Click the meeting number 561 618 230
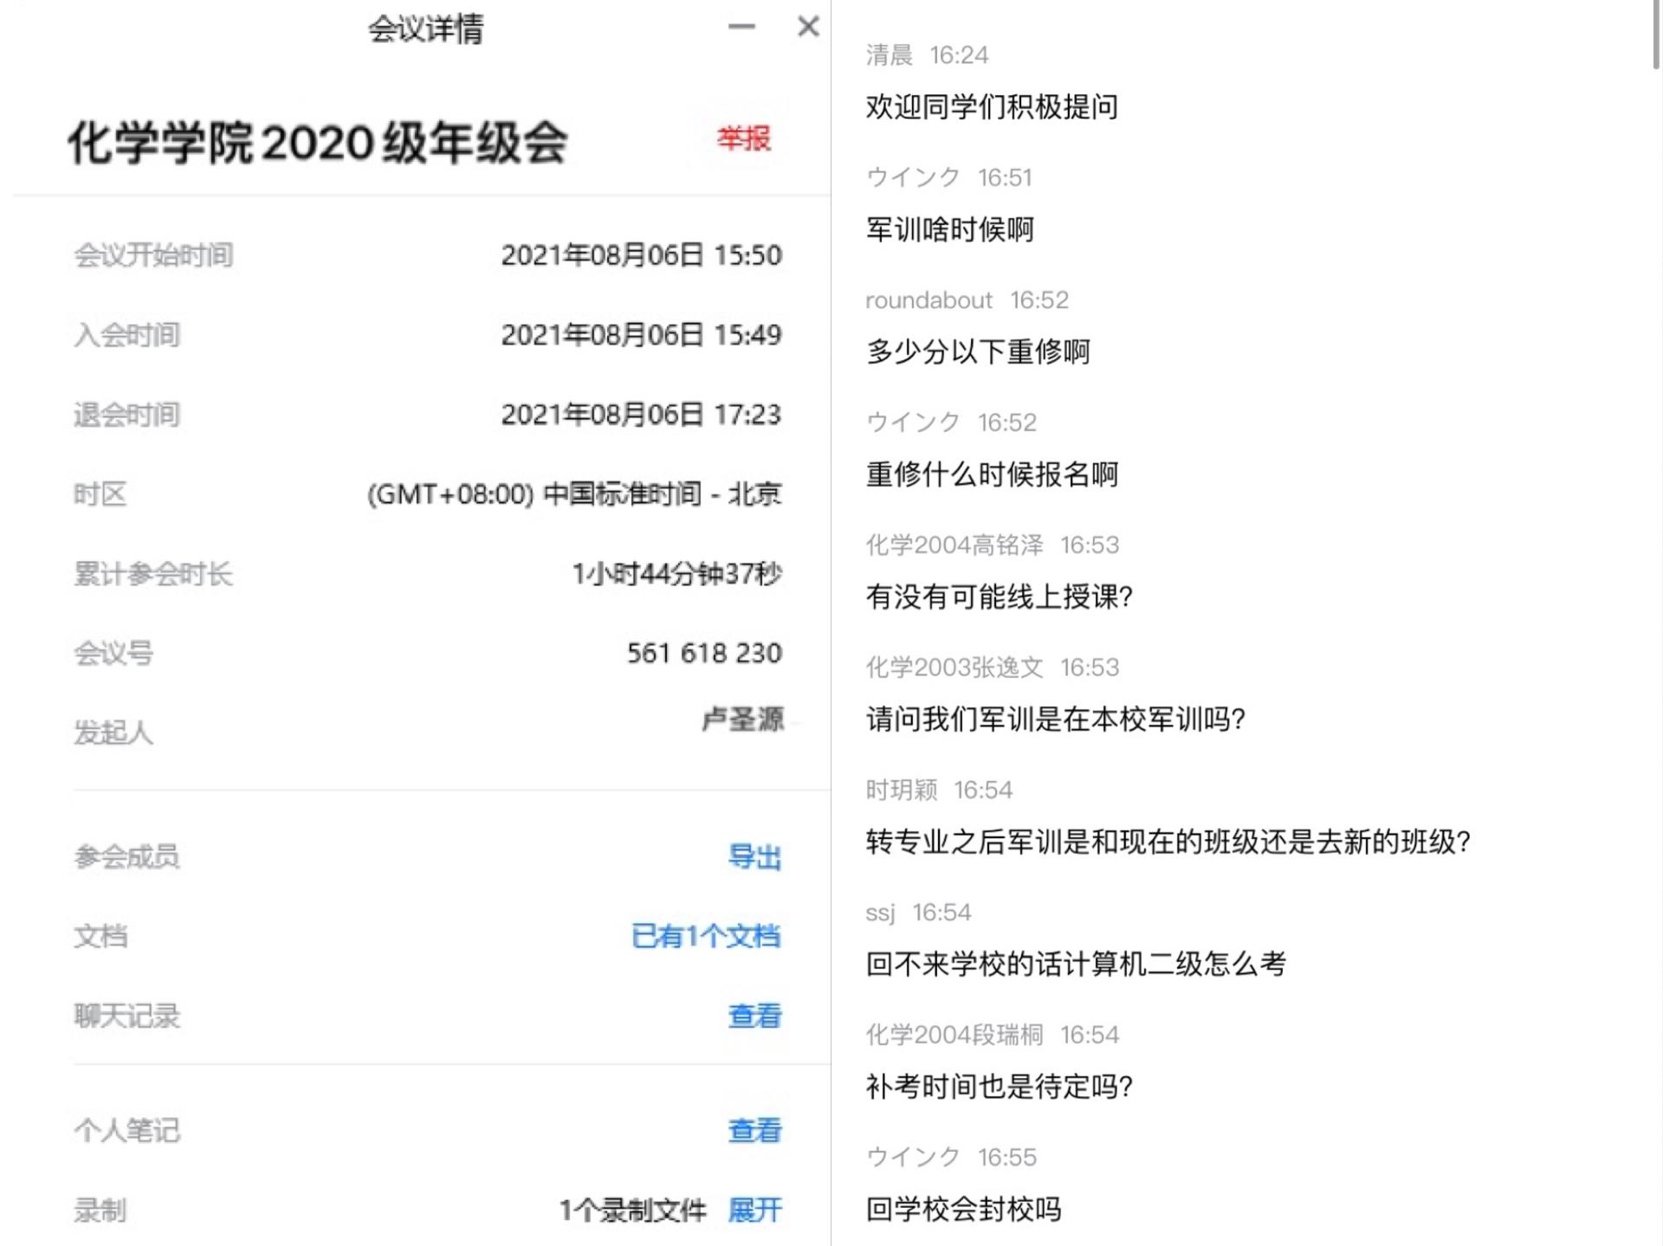This screenshot has height=1246, width=1663. 704,653
